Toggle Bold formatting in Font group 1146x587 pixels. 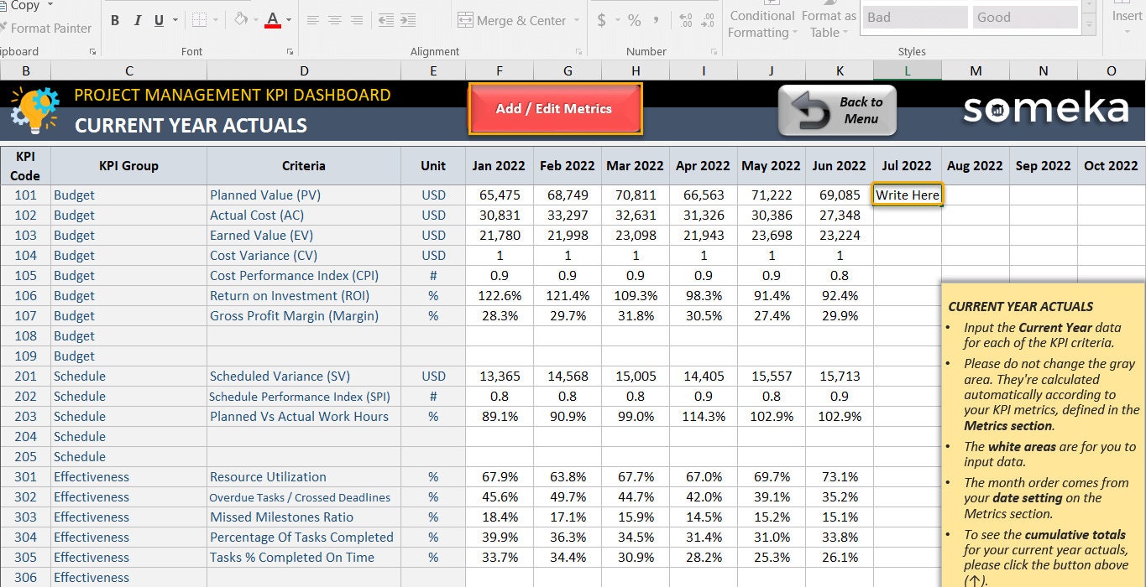[115, 20]
